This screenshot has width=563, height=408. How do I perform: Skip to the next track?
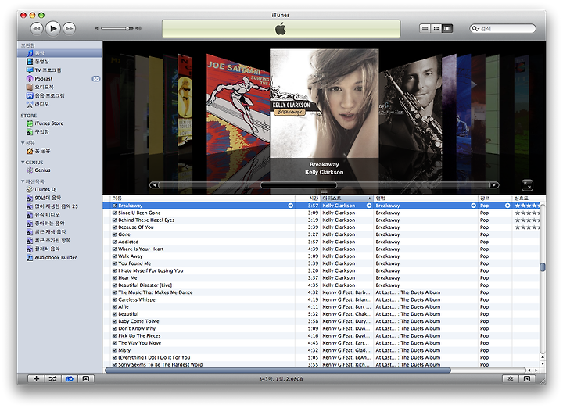coord(70,29)
